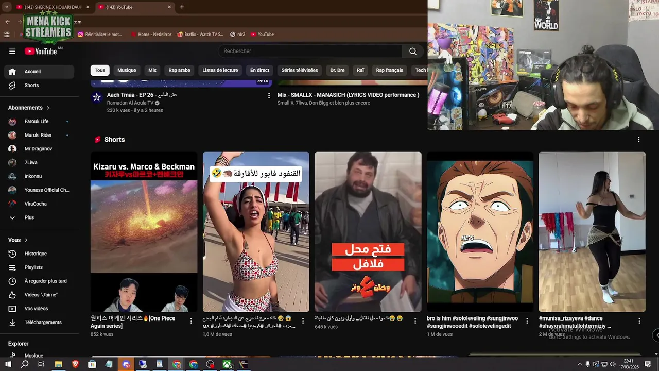Open 7Liwa subscription

39,162
